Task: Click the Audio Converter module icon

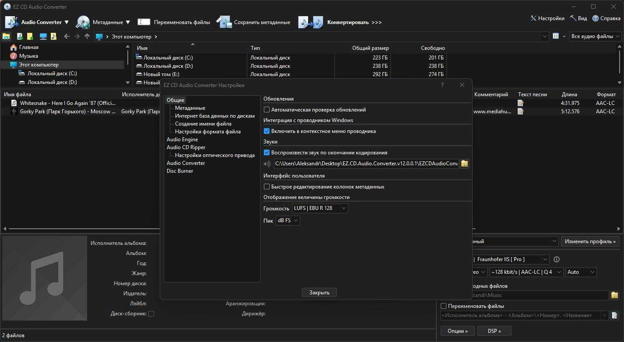Action: [x=11, y=22]
